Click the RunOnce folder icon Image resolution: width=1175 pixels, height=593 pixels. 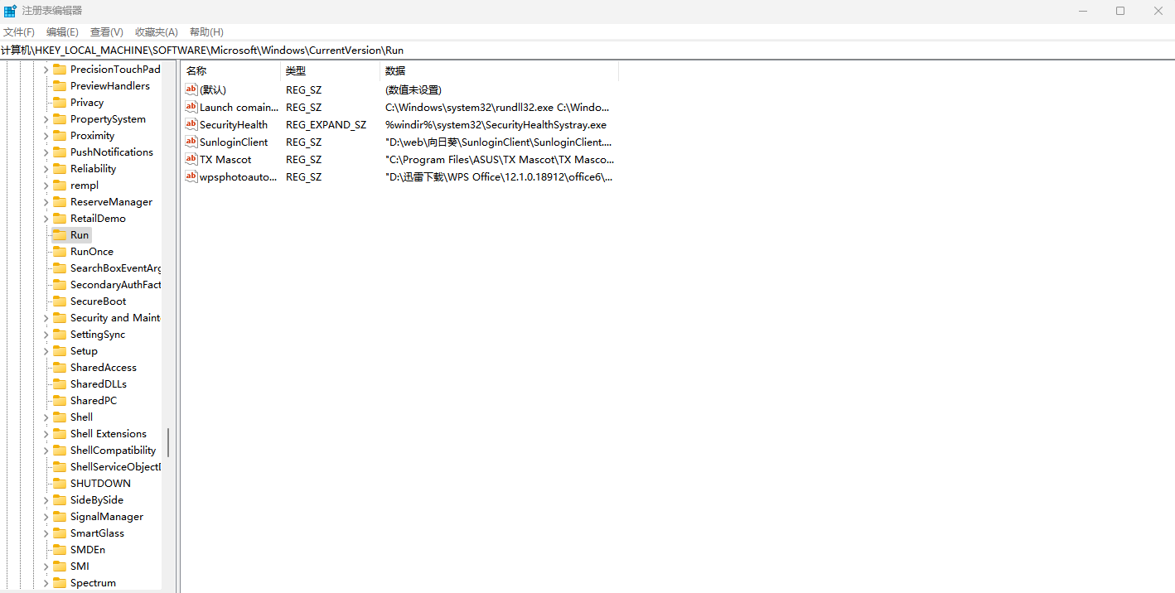point(60,252)
